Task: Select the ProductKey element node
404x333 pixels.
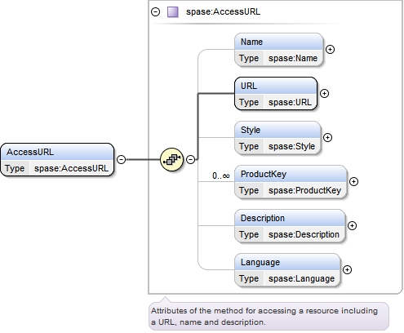Action: tap(291, 182)
